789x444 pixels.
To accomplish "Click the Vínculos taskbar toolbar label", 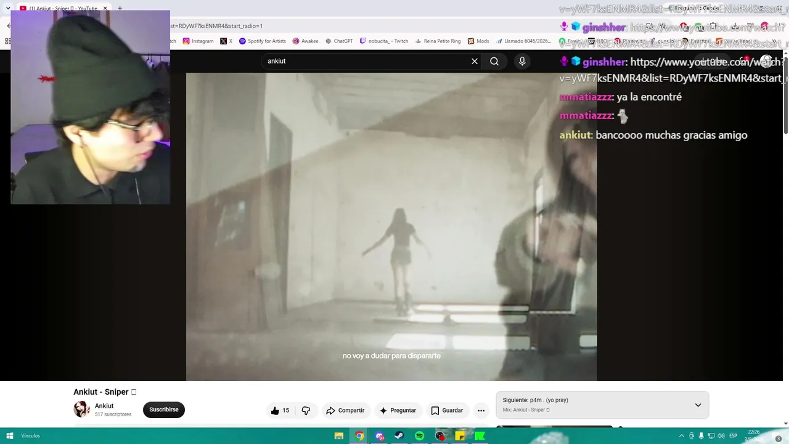I will [x=31, y=436].
